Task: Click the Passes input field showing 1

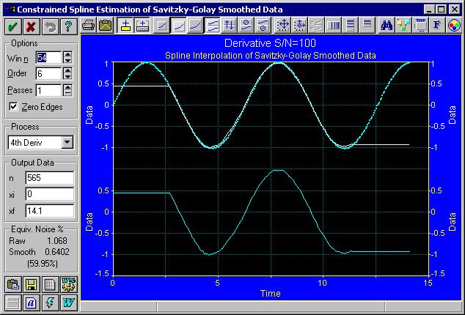Action: (48, 90)
